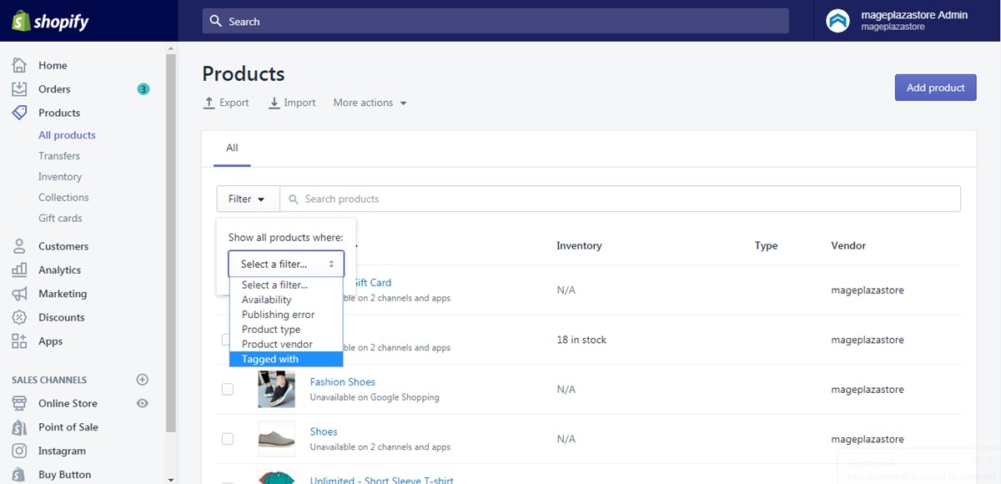The image size is (1001, 484).
Task: Open Gift cards submenu item
Action: [60, 219]
